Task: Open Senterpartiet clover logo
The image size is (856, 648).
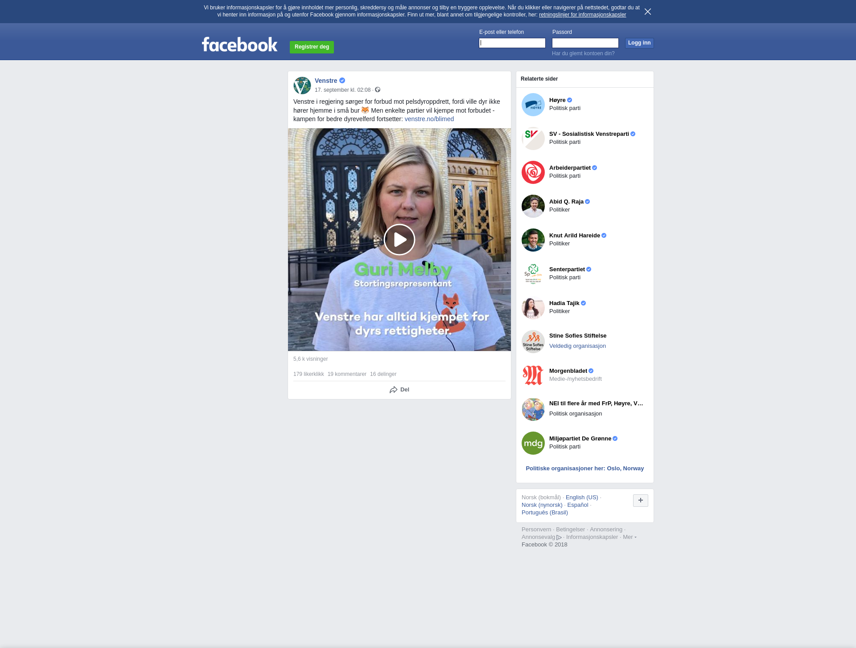Action: pyautogui.click(x=533, y=274)
